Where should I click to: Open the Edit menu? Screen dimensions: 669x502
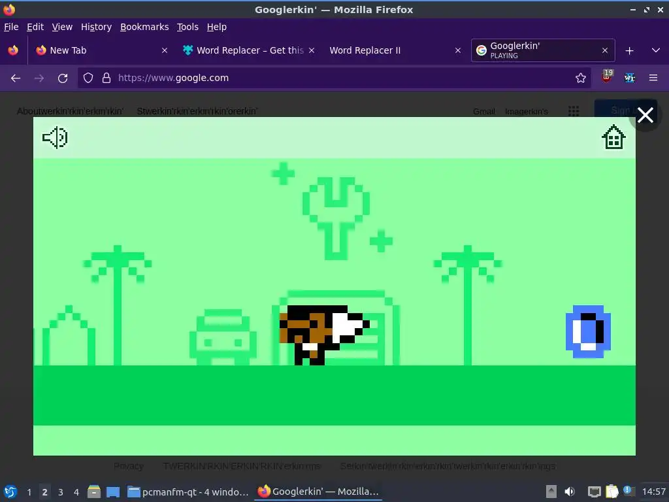pyautogui.click(x=35, y=27)
